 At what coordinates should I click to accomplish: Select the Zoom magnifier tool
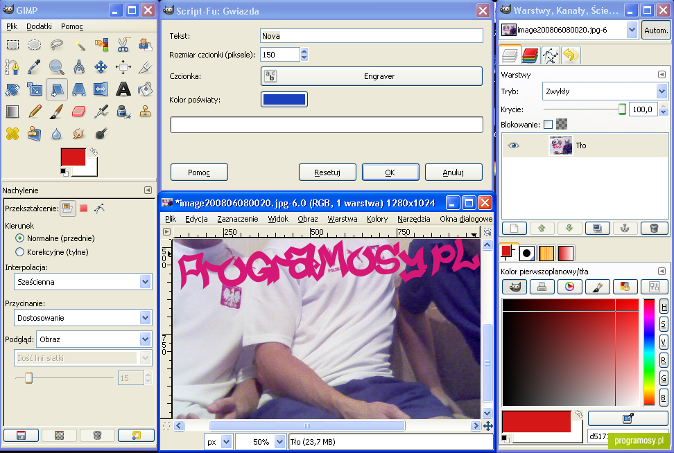57,67
